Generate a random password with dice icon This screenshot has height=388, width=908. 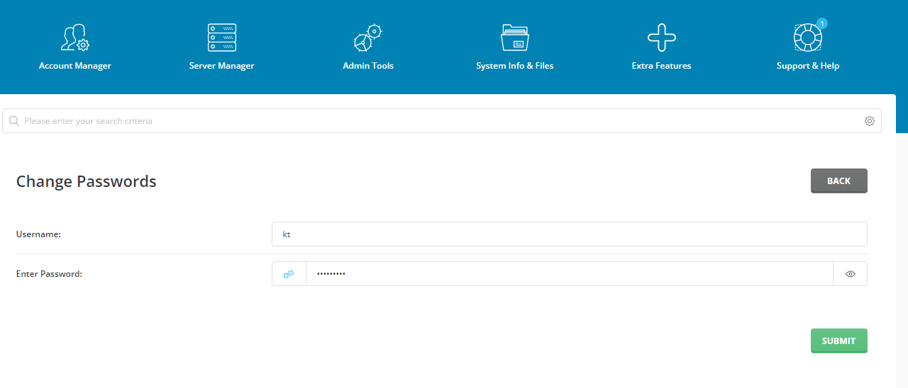[x=289, y=274]
